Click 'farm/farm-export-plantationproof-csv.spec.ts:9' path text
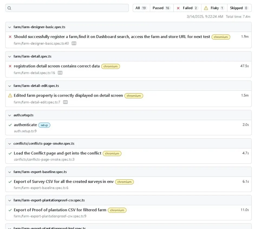The image size is (260, 229). (50, 216)
